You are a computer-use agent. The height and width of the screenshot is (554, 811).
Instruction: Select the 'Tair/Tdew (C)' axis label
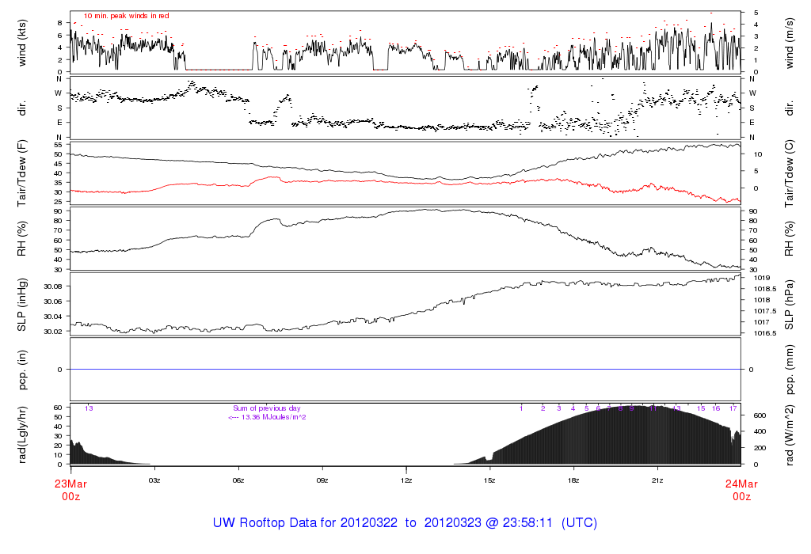click(788, 173)
